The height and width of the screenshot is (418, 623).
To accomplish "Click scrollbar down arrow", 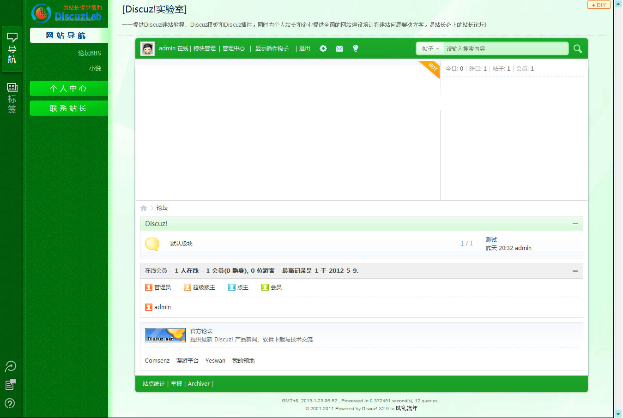I will [x=618, y=414].
